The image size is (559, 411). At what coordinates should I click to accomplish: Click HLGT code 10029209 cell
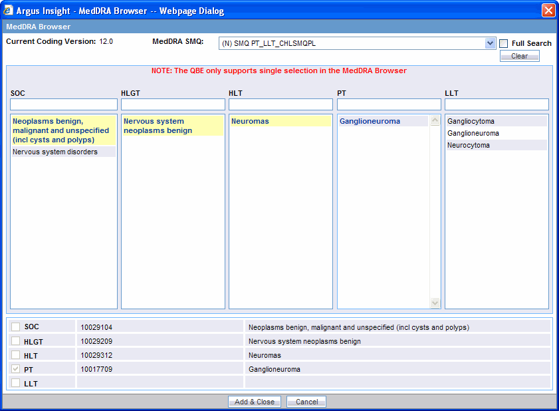[160, 341]
